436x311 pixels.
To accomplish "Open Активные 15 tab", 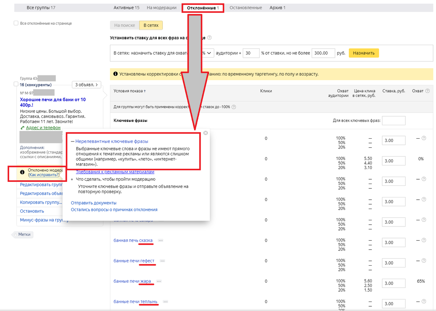I will point(126,8).
